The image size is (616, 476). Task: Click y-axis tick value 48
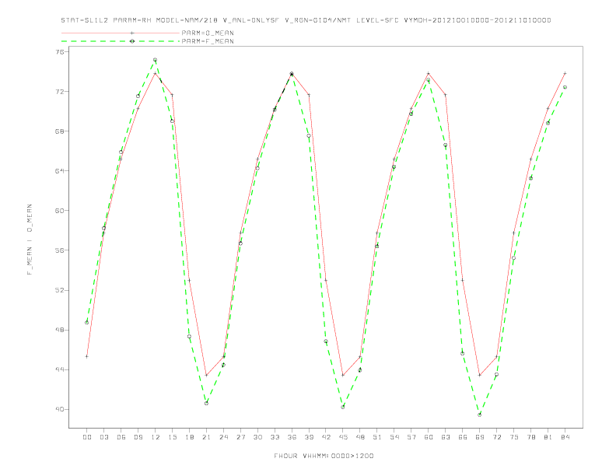59,330
